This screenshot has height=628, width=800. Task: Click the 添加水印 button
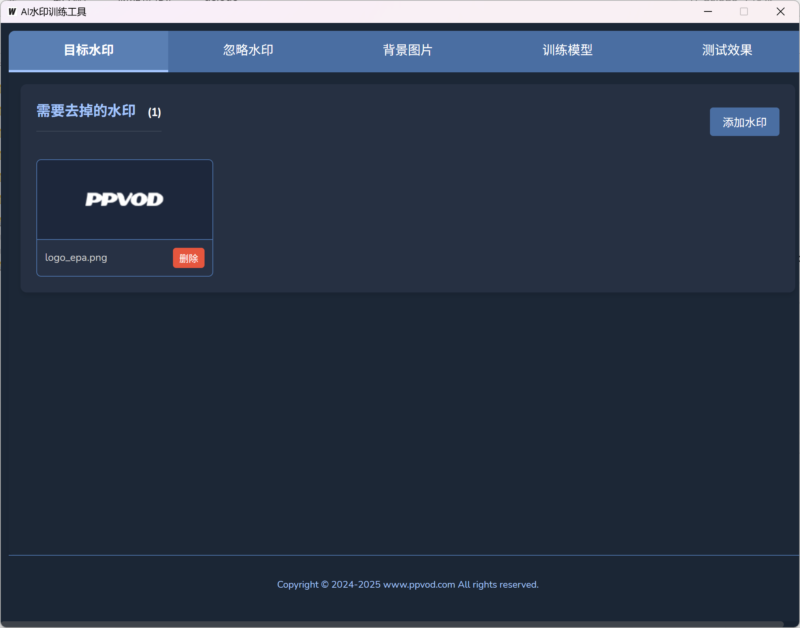tap(744, 122)
